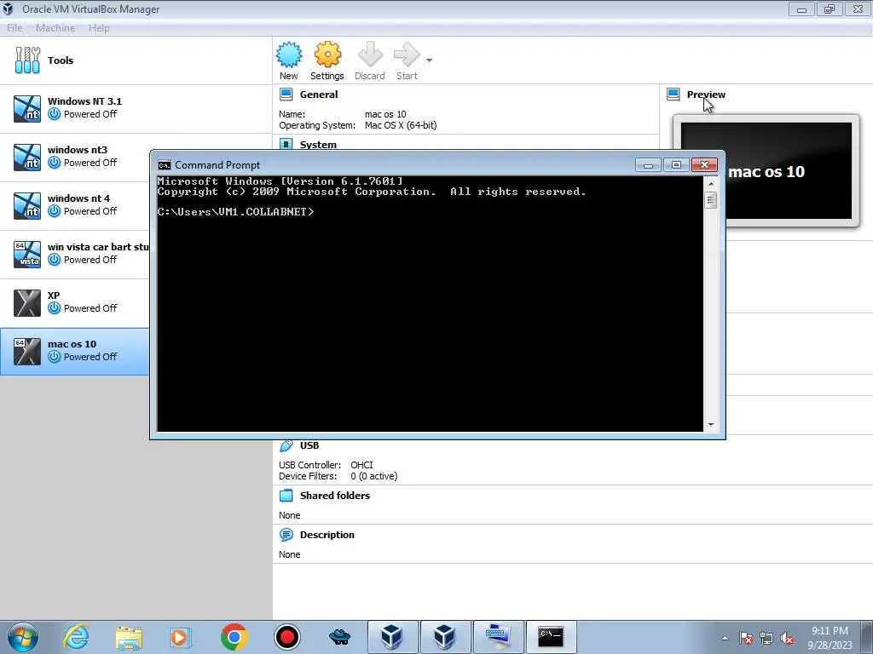This screenshot has height=654, width=873.
Task: Select the windows nt3 machine
Action: coord(75,157)
